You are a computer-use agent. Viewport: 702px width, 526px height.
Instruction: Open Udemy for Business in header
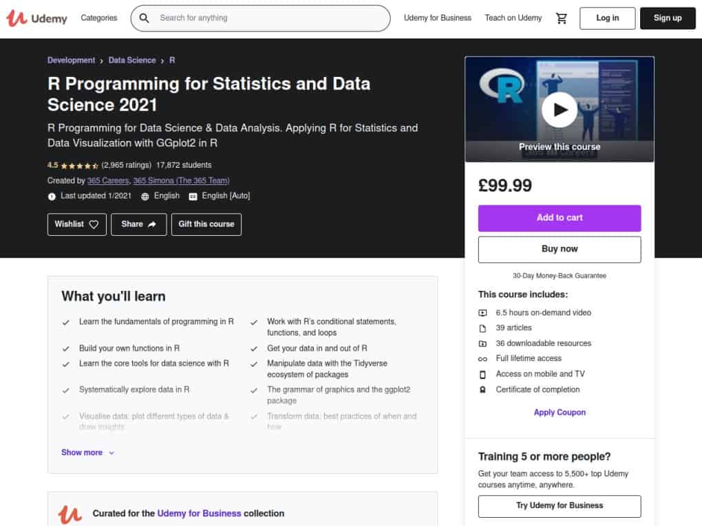[438, 18]
